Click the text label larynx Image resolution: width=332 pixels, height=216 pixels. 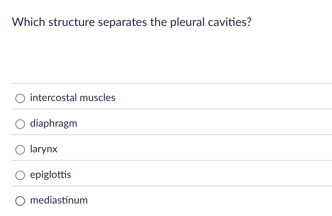(x=43, y=149)
